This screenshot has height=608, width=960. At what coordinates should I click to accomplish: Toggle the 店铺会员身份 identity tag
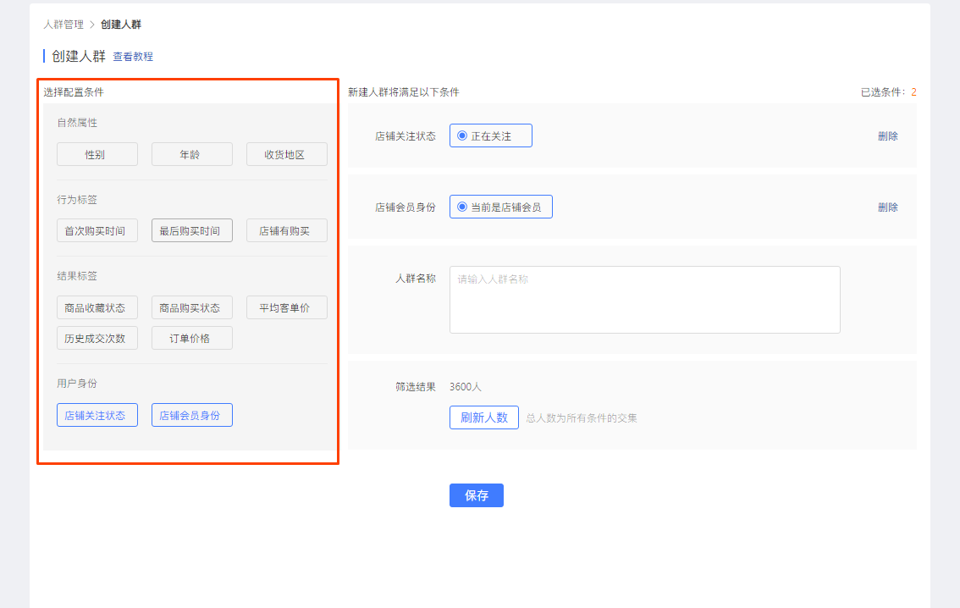click(x=191, y=415)
